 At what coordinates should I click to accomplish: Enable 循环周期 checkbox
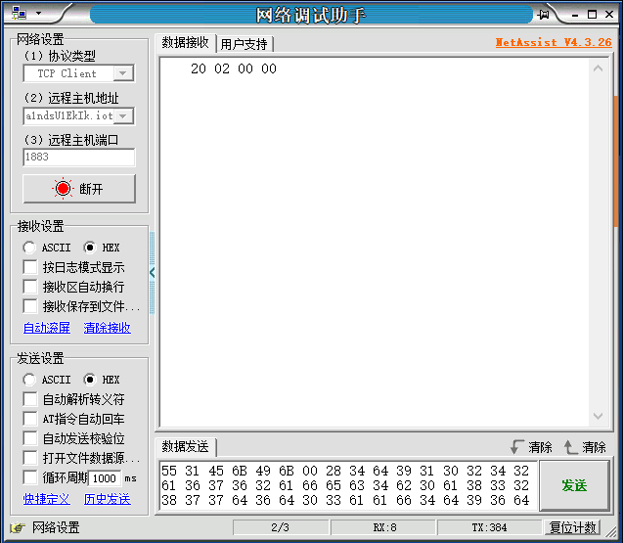point(30,477)
